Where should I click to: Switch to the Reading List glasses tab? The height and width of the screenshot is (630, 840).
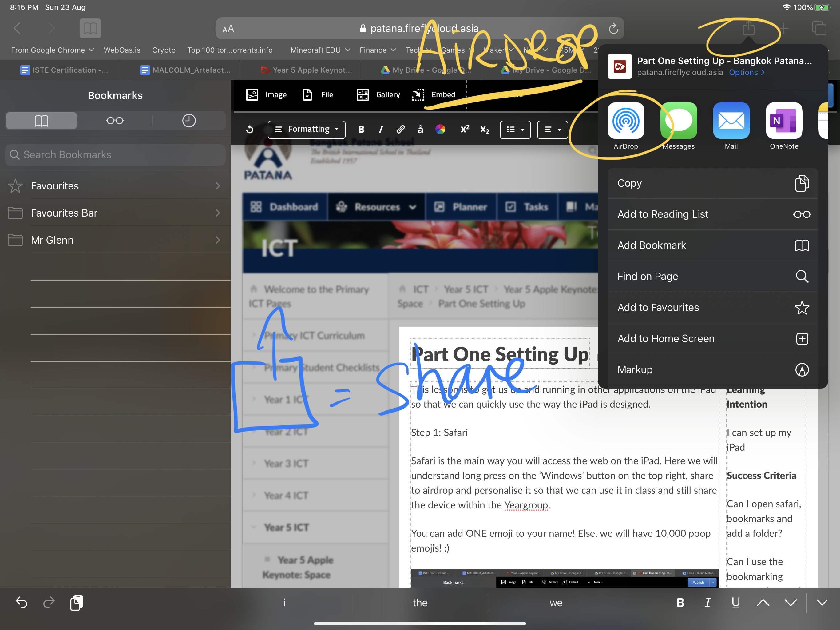coord(115,121)
